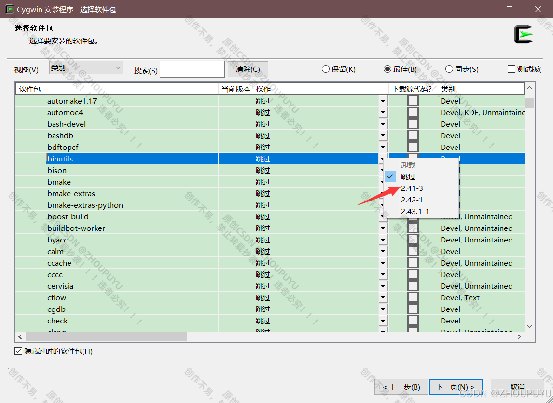Click the horizontal scrollbar left arrow

[20, 337]
